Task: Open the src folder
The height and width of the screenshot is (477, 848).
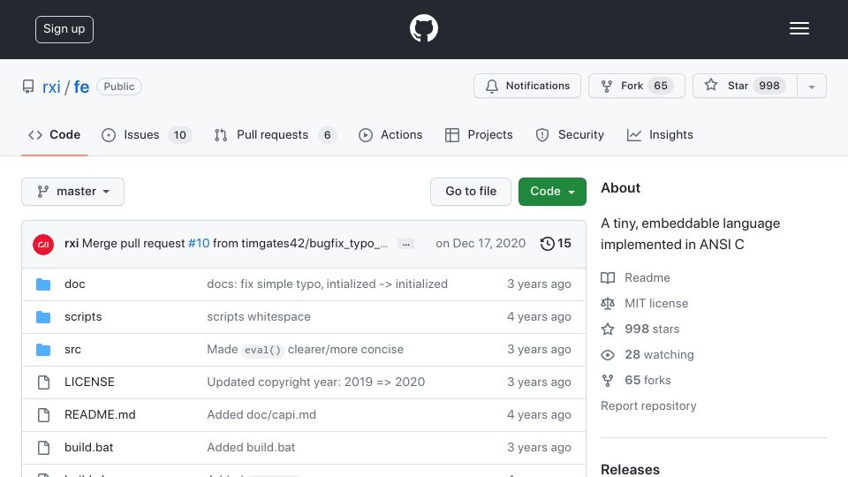Action: (72, 350)
